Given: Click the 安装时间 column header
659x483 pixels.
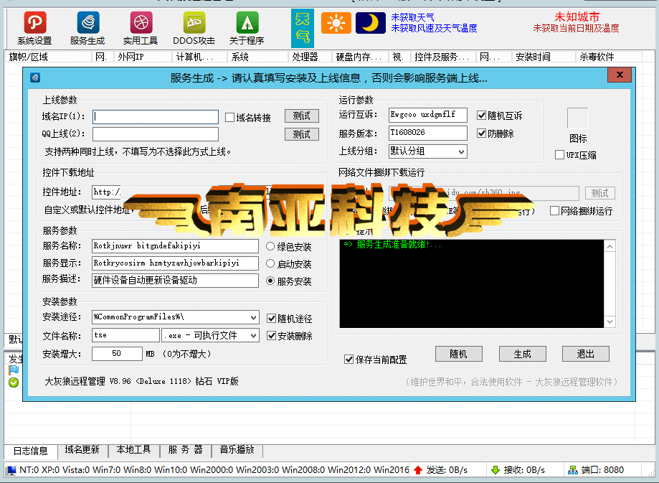Looking at the screenshot, I should (544, 57).
